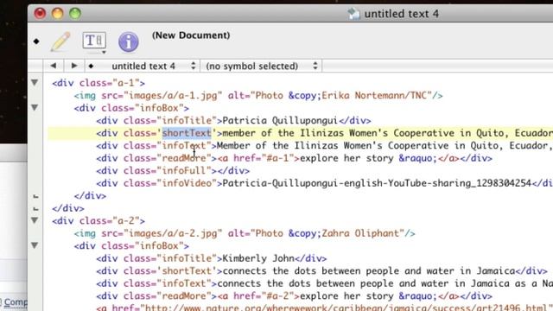Click infoText line about Ilinizas Women's Cooperative

[x=325, y=146]
